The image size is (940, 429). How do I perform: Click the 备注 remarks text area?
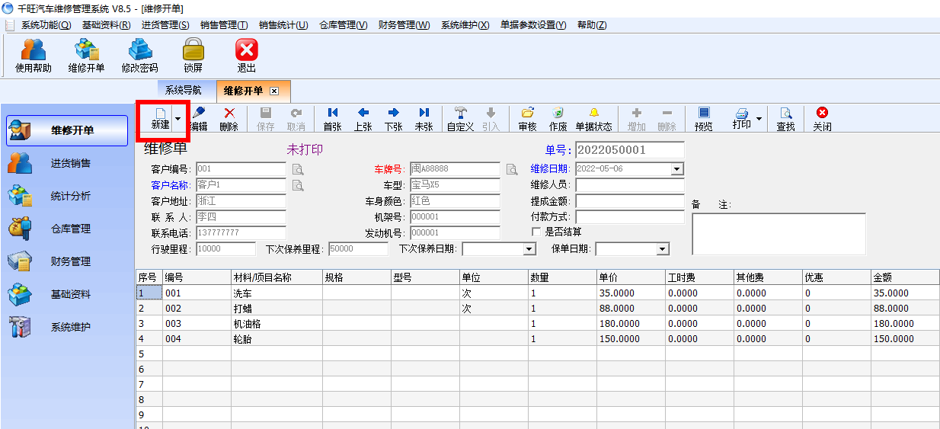tap(779, 234)
